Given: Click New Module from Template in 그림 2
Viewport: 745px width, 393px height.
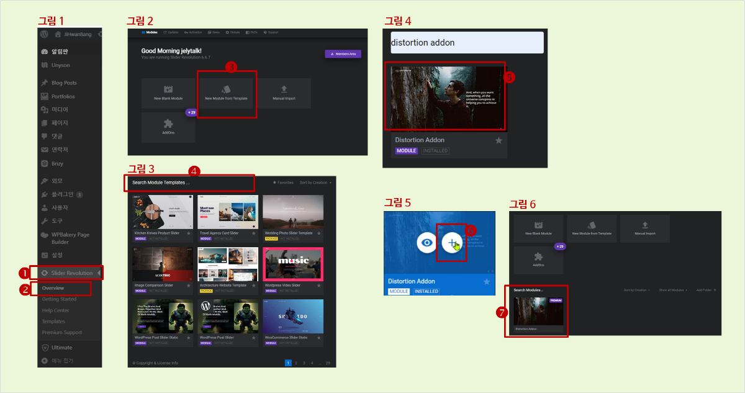Looking at the screenshot, I should tap(226, 93).
